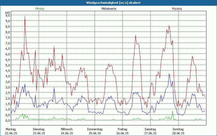The height and width of the screenshot is (136, 217).
Task: Click the '0,5' y-axis value
Action: point(8,115)
